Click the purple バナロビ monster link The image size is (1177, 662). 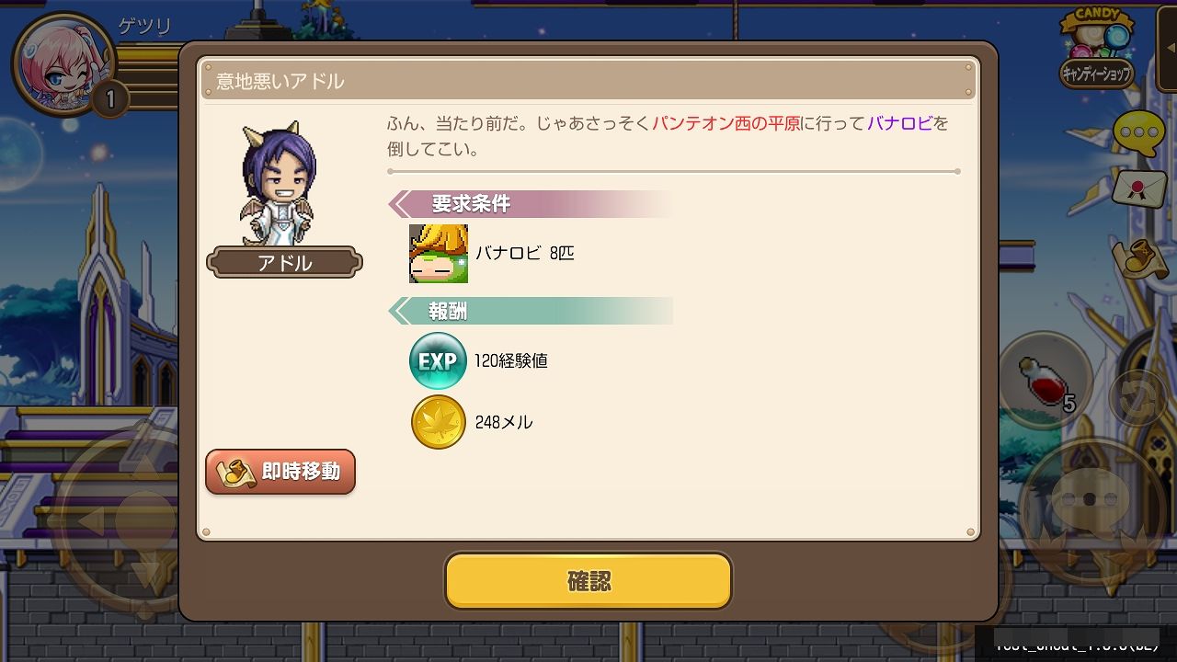[899, 123]
